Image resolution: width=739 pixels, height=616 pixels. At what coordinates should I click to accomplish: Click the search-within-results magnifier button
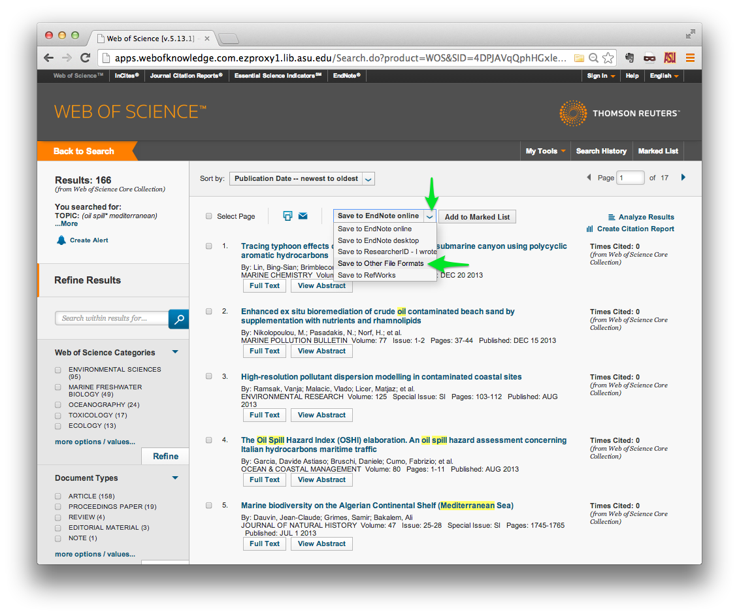(x=178, y=319)
